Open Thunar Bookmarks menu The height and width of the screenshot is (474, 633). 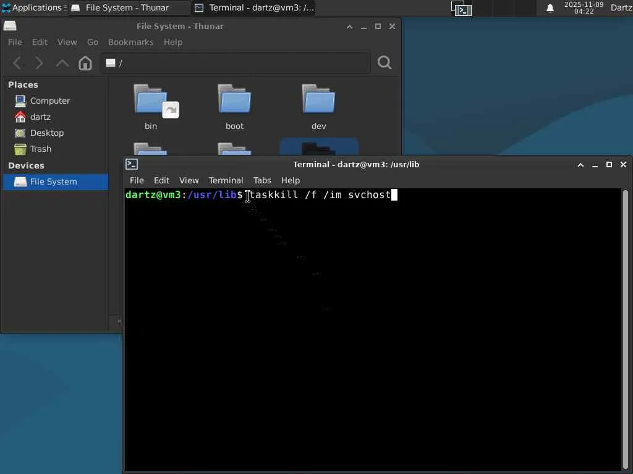point(131,43)
